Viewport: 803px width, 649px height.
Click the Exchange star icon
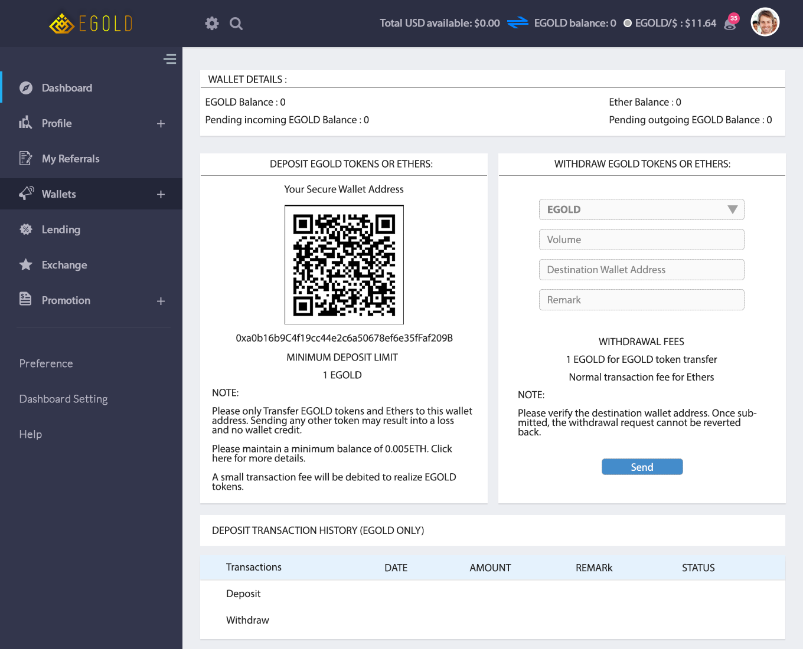(26, 264)
